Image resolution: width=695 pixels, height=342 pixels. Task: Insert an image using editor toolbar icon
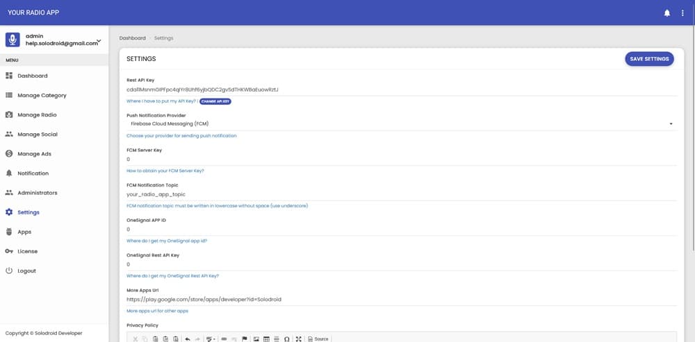[x=256, y=339]
